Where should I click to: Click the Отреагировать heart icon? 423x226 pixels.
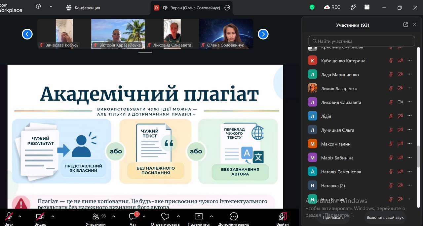pos(165,216)
